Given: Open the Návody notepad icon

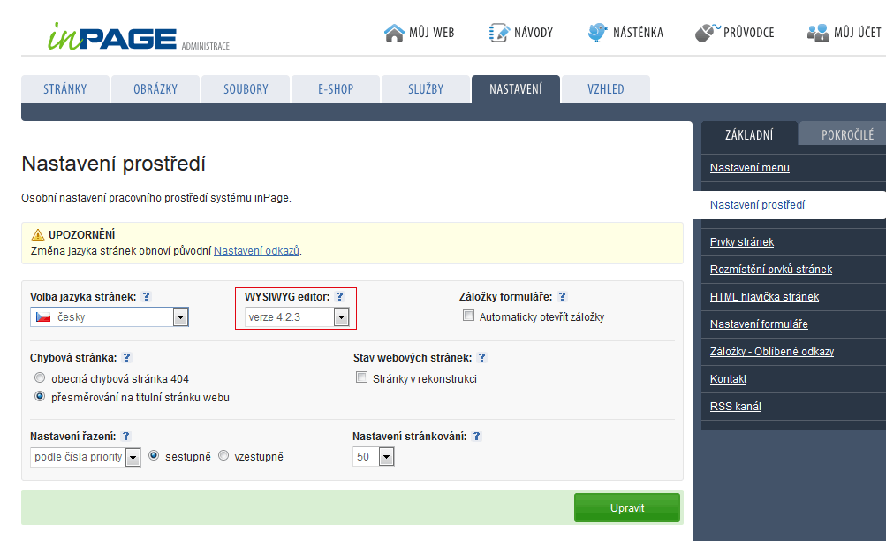Looking at the screenshot, I should 499,33.
